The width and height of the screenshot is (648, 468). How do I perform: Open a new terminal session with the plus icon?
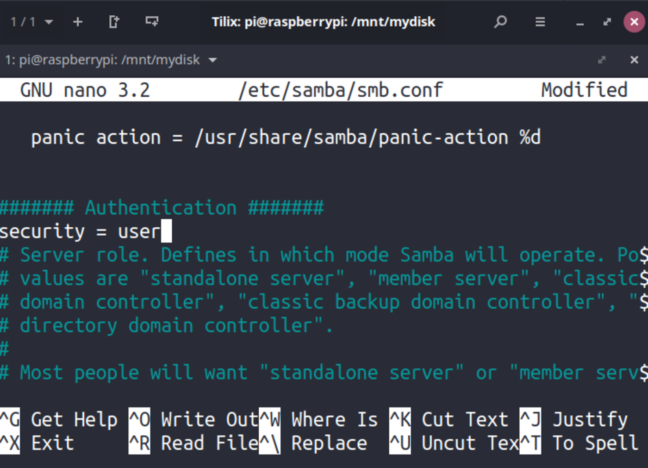[77, 21]
